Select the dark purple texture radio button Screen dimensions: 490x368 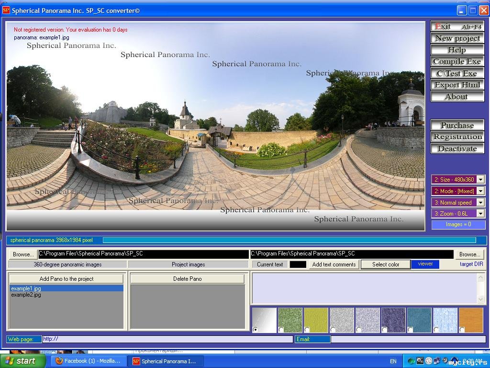pos(384,329)
